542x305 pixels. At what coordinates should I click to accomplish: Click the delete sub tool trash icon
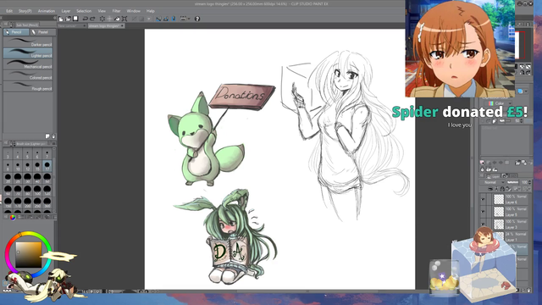pyautogui.click(x=53, y=136)
